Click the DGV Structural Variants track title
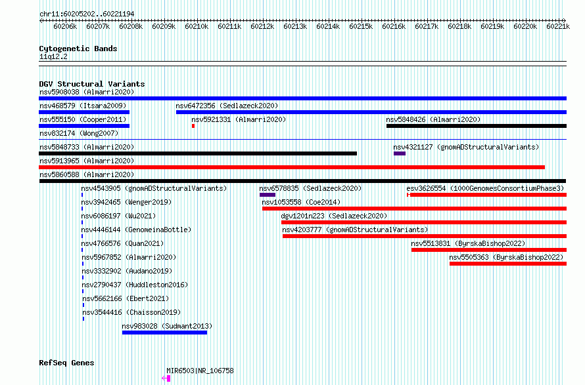Screen dimensions: 585x385 [x=92, y=84]
